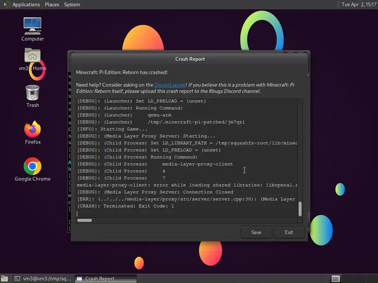Screen dimensions: 378x283
Task: Open the Discord server link
Action: pos(170,85)
